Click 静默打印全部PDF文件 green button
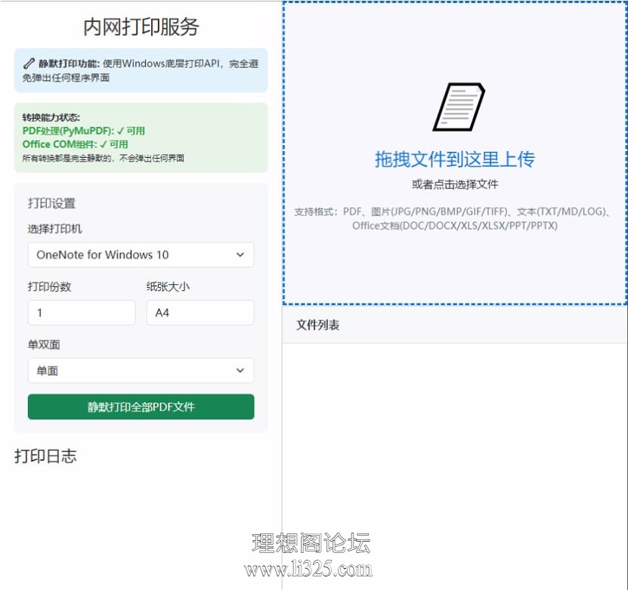 coord(141,406)
